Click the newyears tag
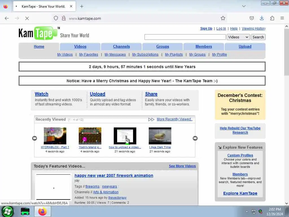 [x=110, y=186]
